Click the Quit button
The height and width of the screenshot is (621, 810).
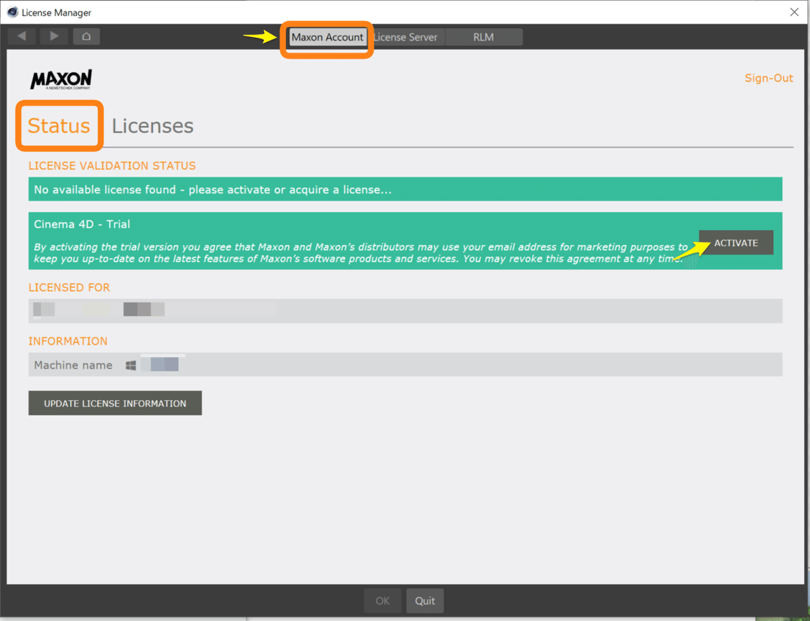coord(425,601)
